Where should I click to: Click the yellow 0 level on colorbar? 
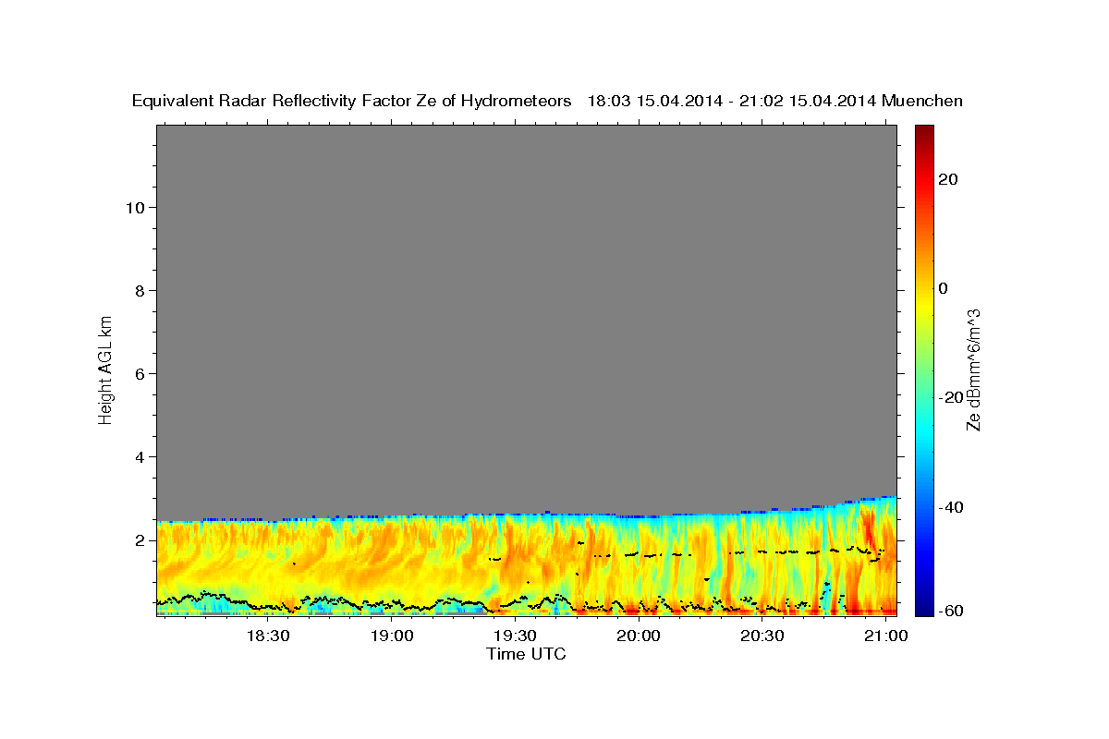[x=924, y=288]
